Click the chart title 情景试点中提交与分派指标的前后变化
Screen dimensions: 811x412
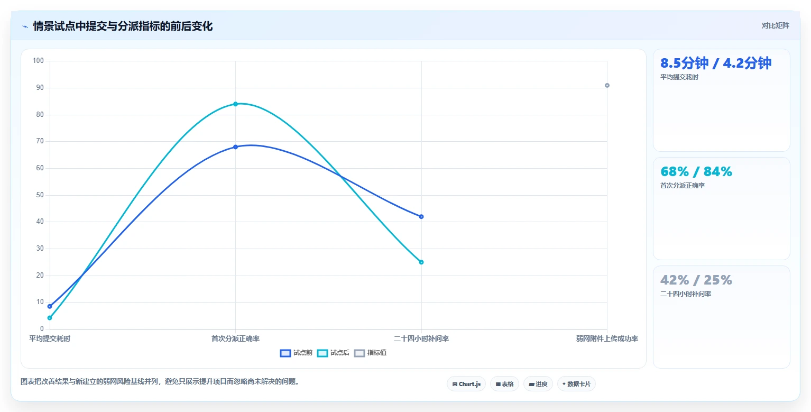point(123,26)
